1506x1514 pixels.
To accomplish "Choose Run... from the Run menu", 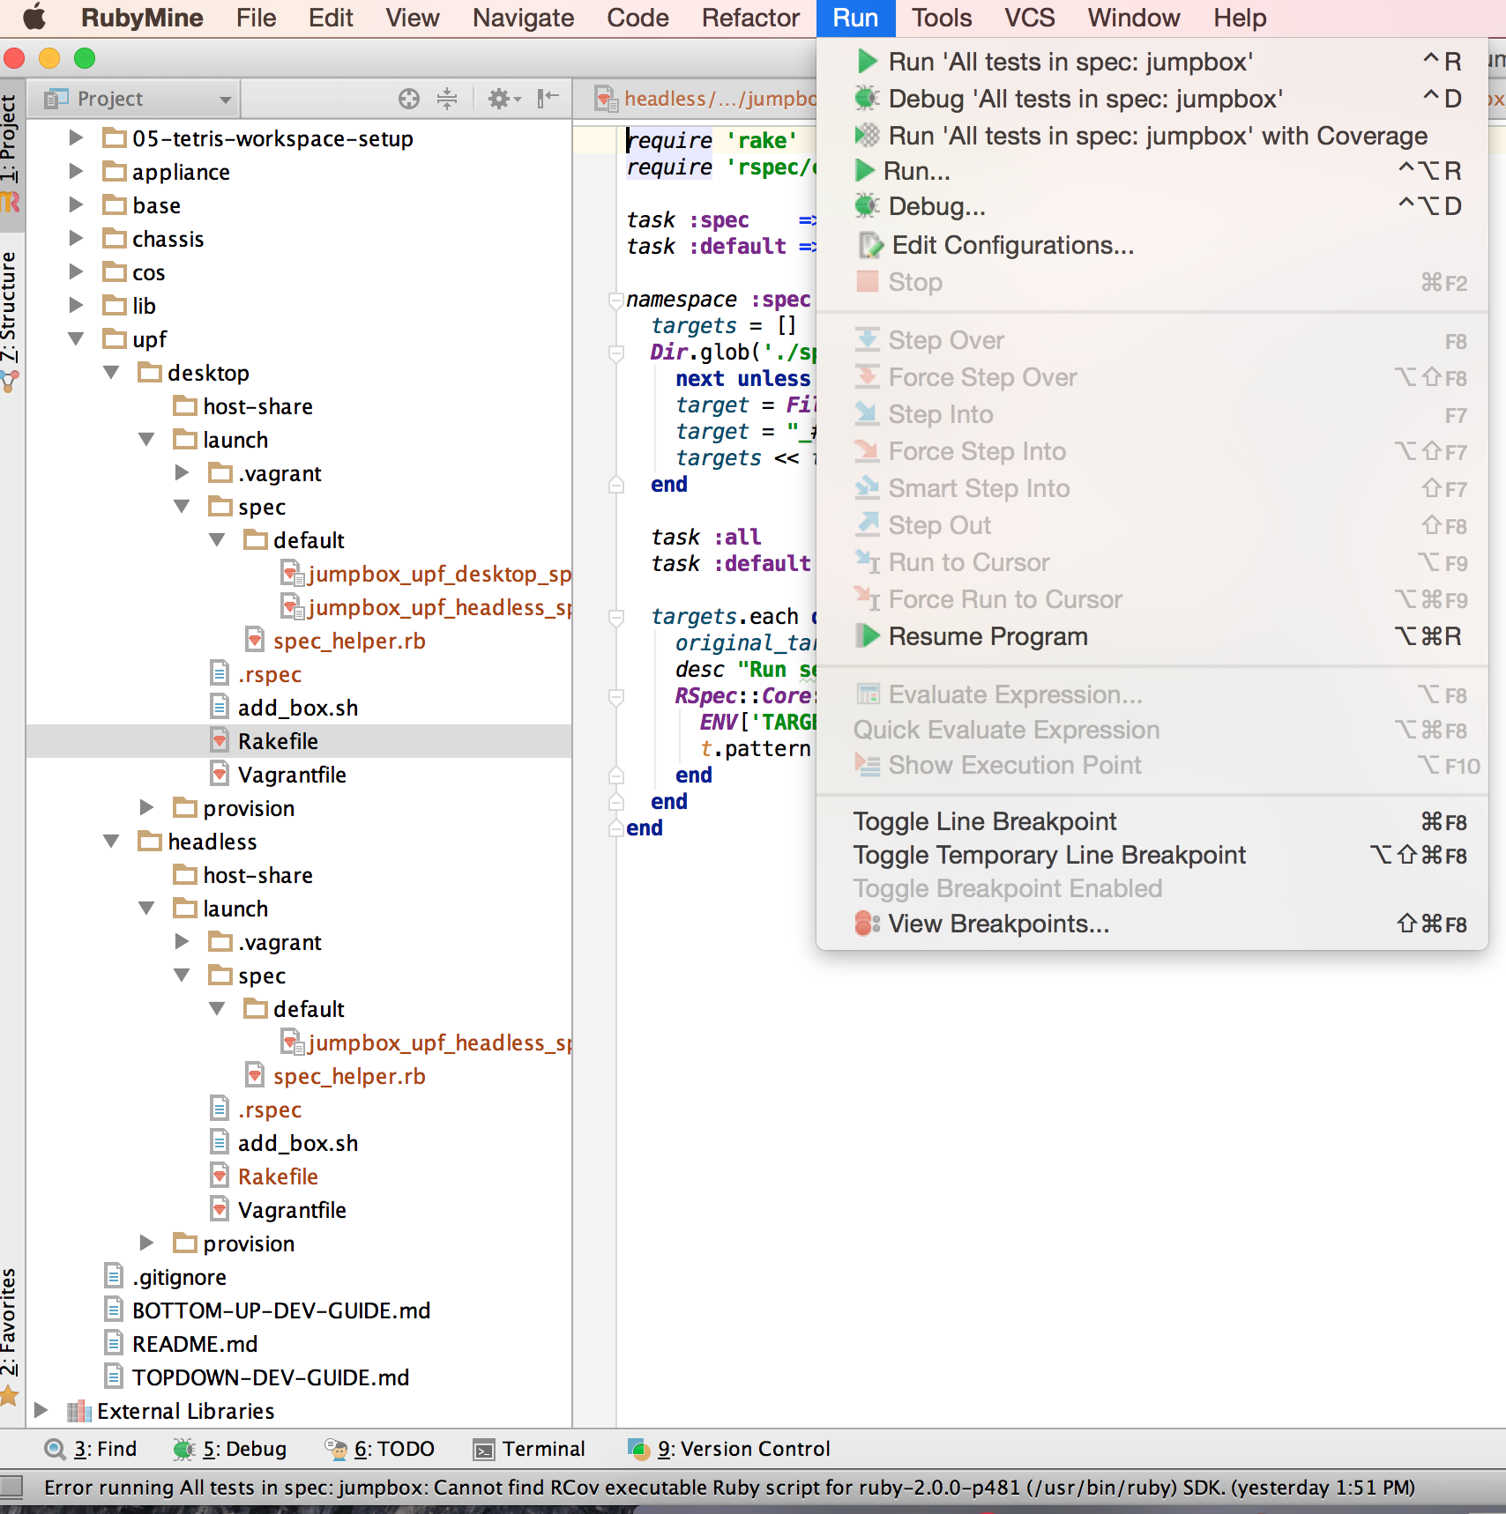I will click(x=1153, y=171).
